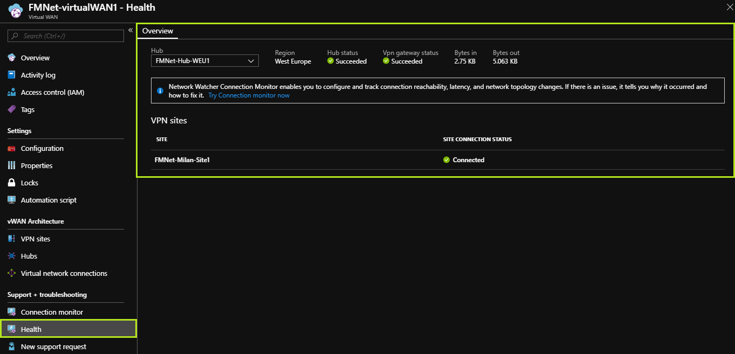Click the New support request icon
Screen dimensions: 735x354
[12, 346]
